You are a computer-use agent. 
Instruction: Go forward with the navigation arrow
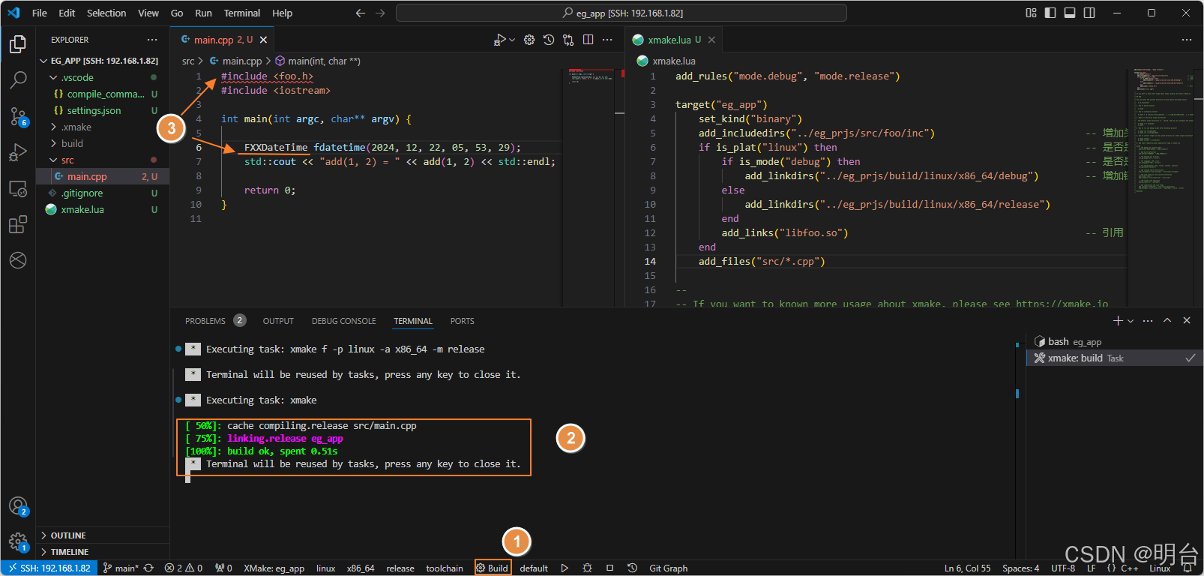click(x=380, y=13)
